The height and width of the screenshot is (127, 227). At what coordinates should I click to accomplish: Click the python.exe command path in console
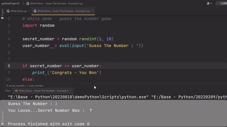78,97
